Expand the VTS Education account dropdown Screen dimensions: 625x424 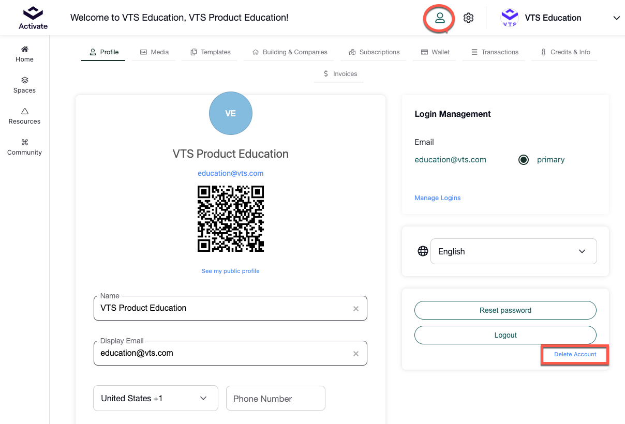(x=616, y=18)
